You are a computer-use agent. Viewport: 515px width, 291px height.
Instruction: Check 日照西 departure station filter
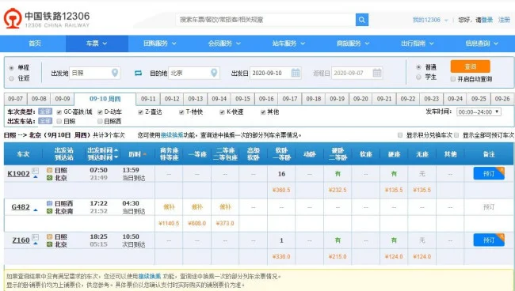coord(100,121)
